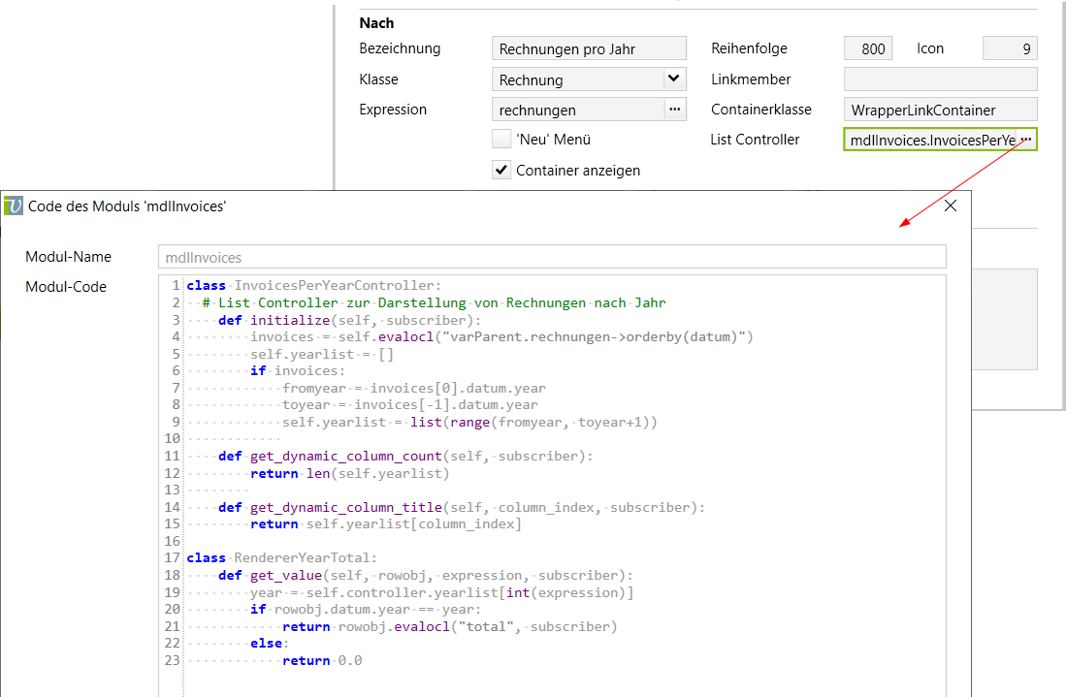This screenshot has height=697, width=1066.
Task: Select the Icon number field
Action: tap(1010, 48)
